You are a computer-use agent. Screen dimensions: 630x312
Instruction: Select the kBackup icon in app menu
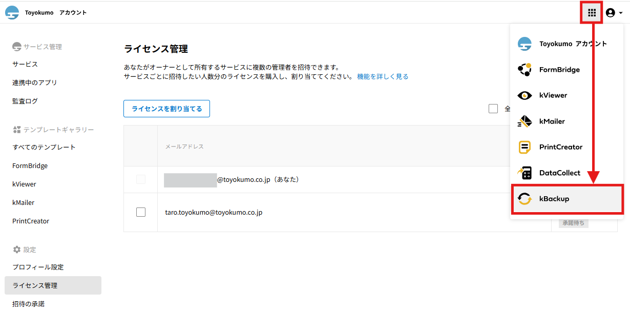pos(524,199)
